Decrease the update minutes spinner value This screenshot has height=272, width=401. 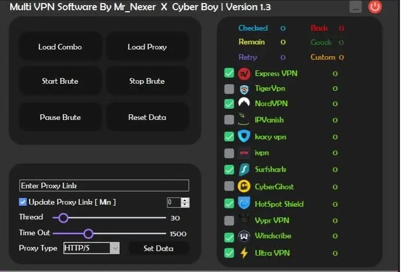click(185, 205)
